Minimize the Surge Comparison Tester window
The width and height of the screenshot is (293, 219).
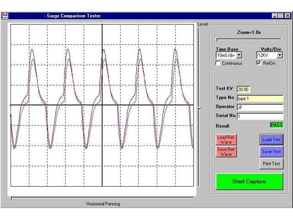(274, 16)
